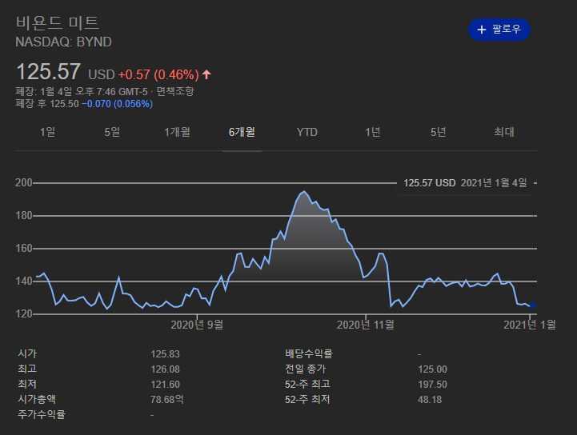This screenshot has width=577, height=435.
Task: Click the plus icon in 팔로우 button
Action: (x=481, y=30)
